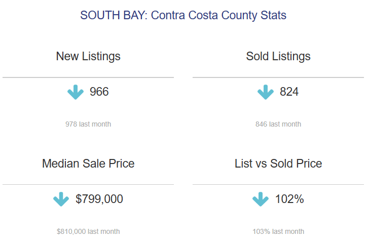
Task: Select the 102% list vs sold value
Action: tap(289, 199)
